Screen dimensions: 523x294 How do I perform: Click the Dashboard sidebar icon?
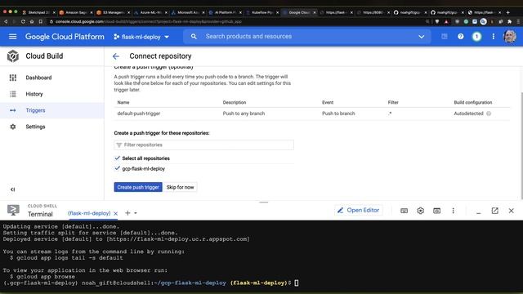[x=13, y=78]
